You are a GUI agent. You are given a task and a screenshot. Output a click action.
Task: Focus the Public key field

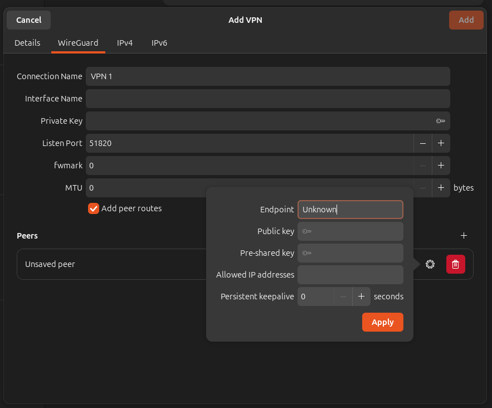(350, 231)
